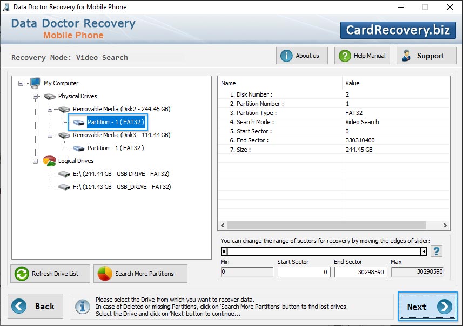Click the About us info icon
463x326 pixels.
click(x=286, y=56)
